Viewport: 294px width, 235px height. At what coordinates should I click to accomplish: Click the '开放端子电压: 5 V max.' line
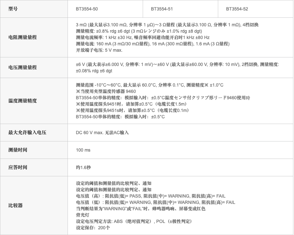click(x=99, y=50)
